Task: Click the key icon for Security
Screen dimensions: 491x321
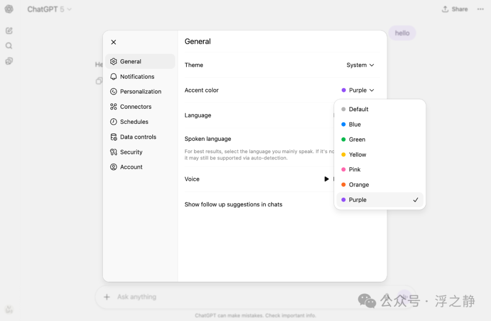Action: tap(114, 152)
